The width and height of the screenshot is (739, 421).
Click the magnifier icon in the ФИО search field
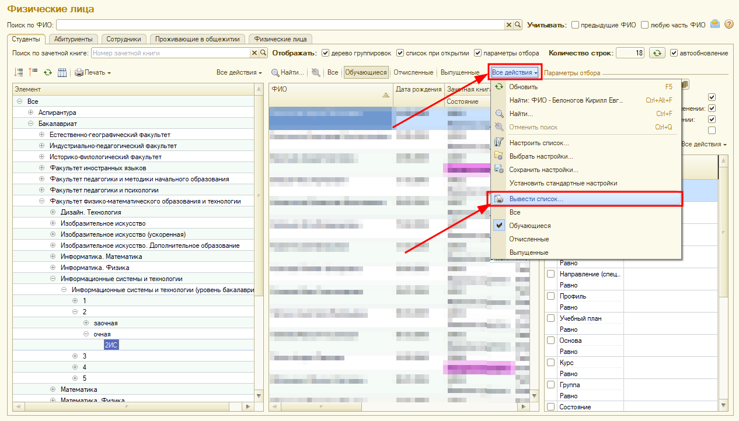pyautogui.click(x=518, y=25)
